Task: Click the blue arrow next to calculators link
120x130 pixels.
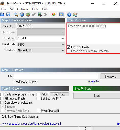Action: coord(118,124)
